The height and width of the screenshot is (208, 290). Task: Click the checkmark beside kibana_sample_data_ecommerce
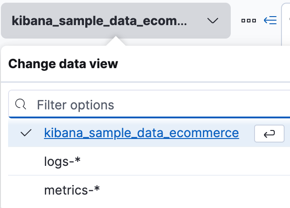[26, 133]
